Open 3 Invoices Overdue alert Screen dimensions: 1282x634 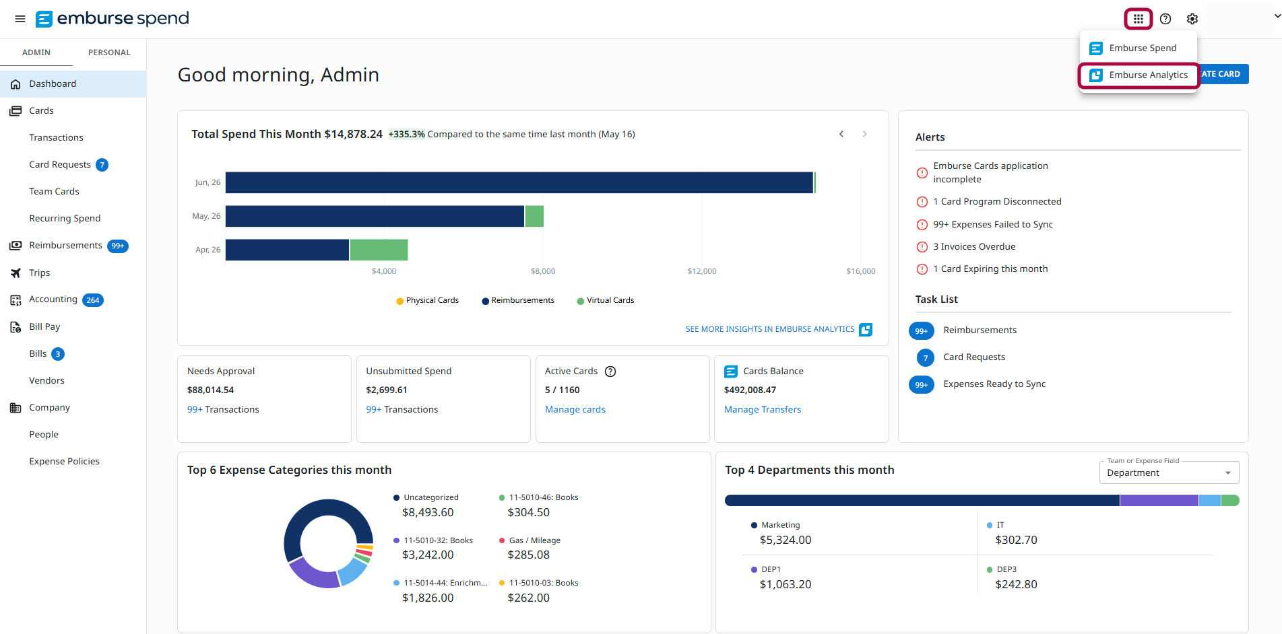974,246
